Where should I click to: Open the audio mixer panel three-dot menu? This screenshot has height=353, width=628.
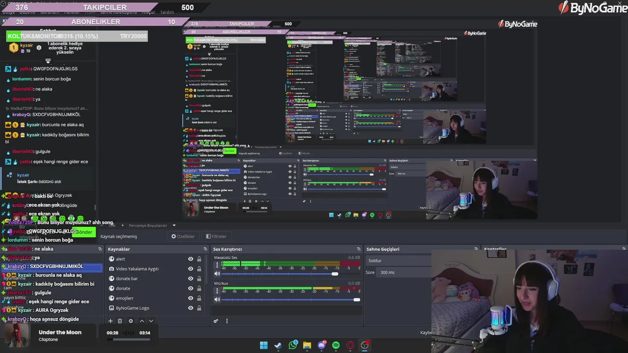227,321
